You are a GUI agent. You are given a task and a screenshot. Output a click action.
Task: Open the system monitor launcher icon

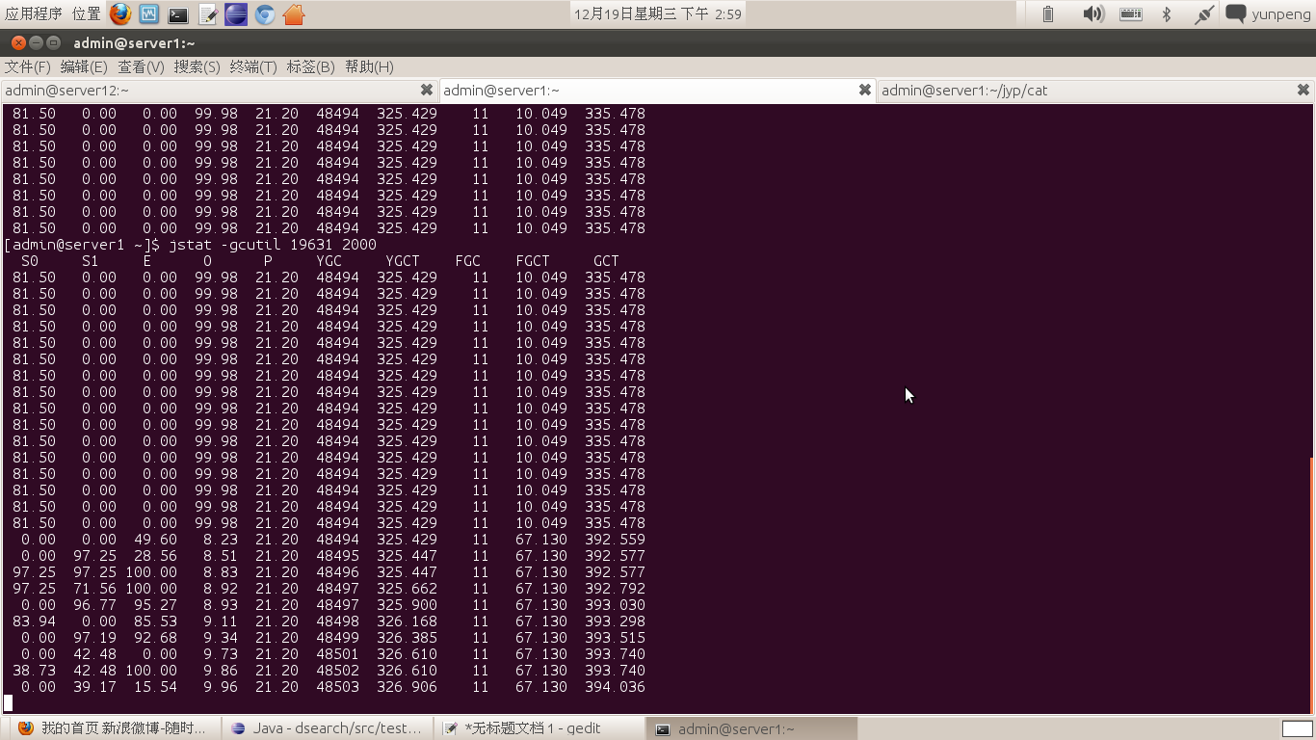tap(148, 14)
